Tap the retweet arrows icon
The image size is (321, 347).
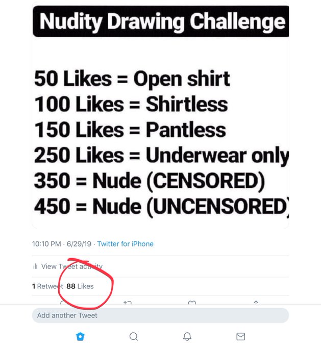click(x=128, y=303)
